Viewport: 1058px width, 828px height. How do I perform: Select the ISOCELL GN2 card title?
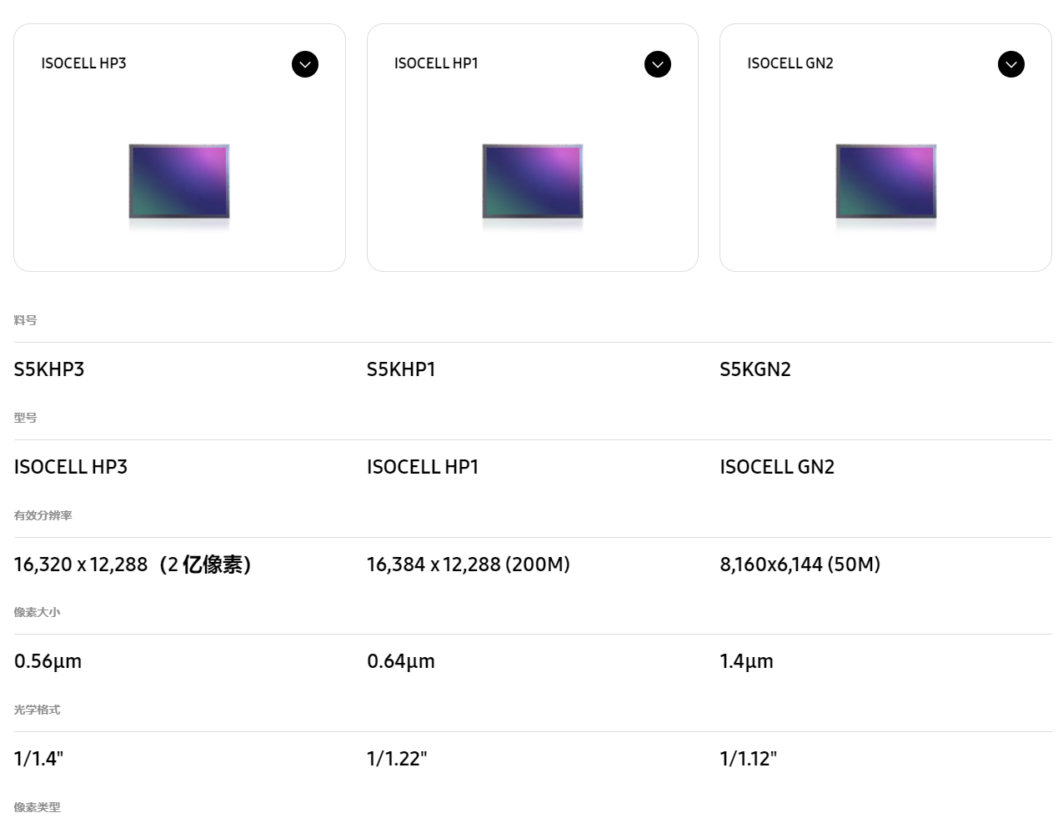pos(790,63)
